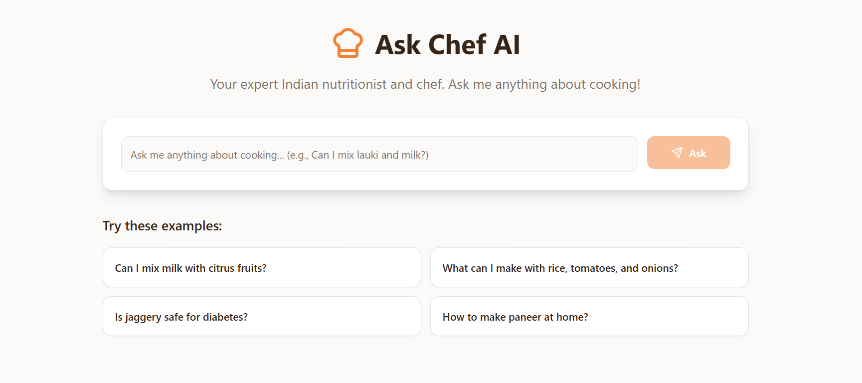This screenshot has height=383, width=862.
Task: Click the orange Ask submit button
Action: pos(689,153)
